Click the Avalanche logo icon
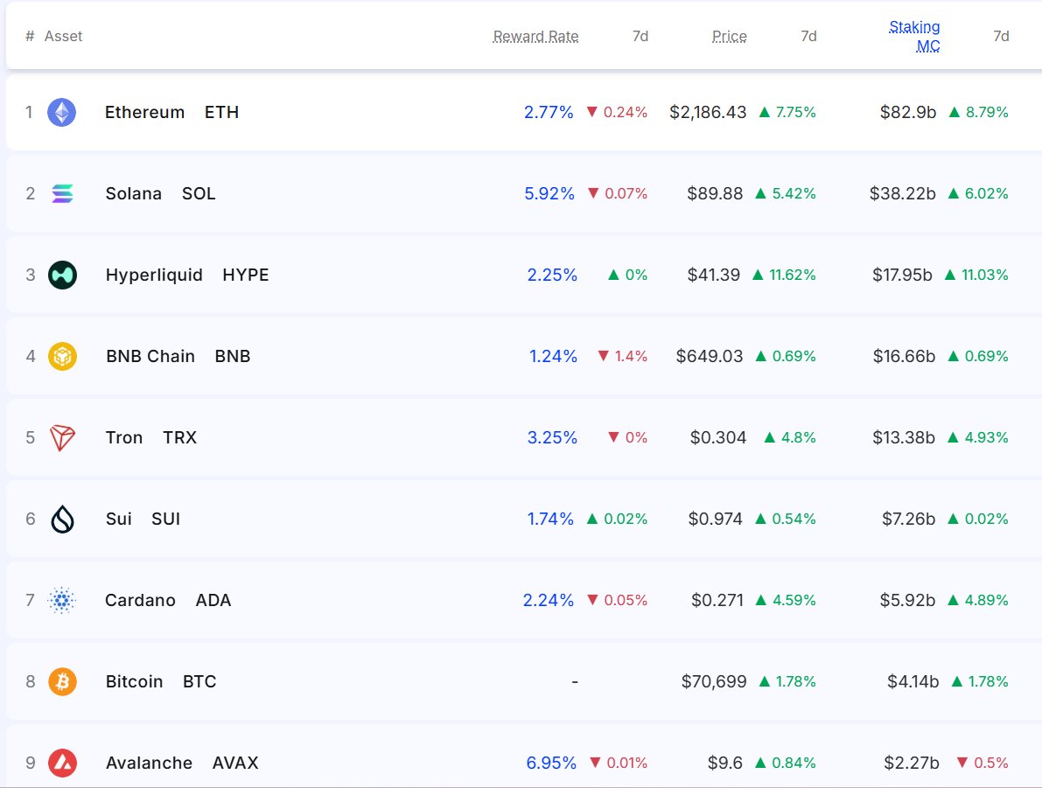This screenshot has width=1042, height=788. click(x=62, y=763)
